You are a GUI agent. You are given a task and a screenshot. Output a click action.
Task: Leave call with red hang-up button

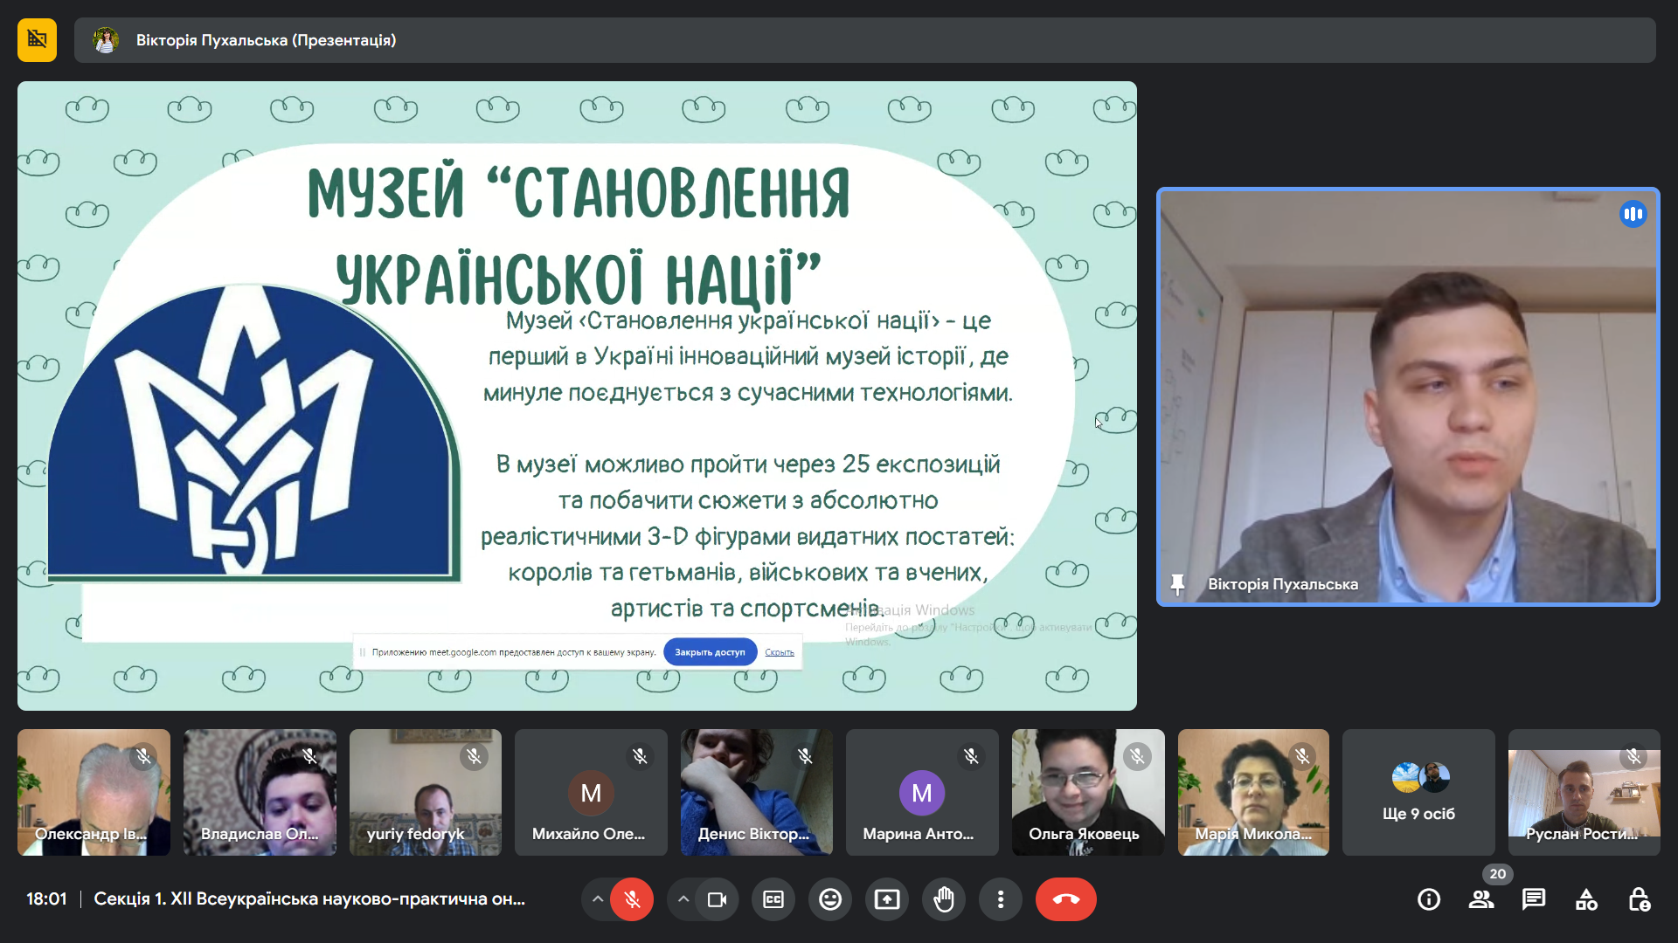[x=1065, y=899]
